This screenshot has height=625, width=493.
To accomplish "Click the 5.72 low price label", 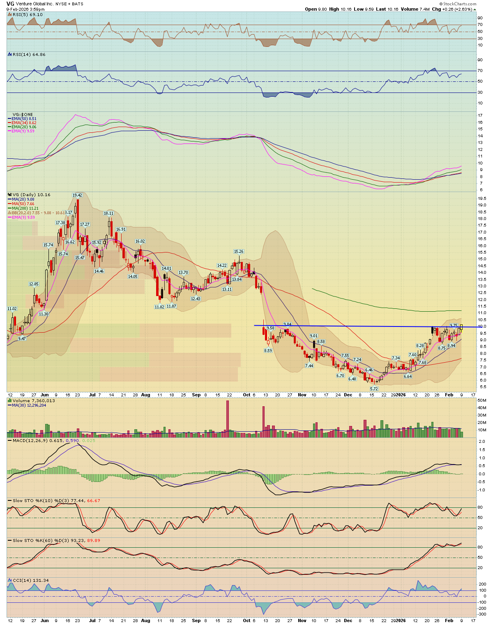I will click(x=374, y=389).
